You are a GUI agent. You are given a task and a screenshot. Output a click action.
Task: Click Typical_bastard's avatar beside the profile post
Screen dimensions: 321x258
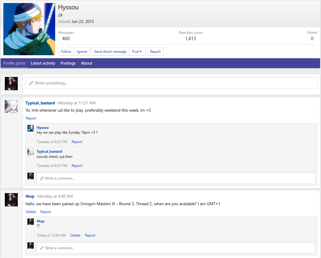point(11,106)
